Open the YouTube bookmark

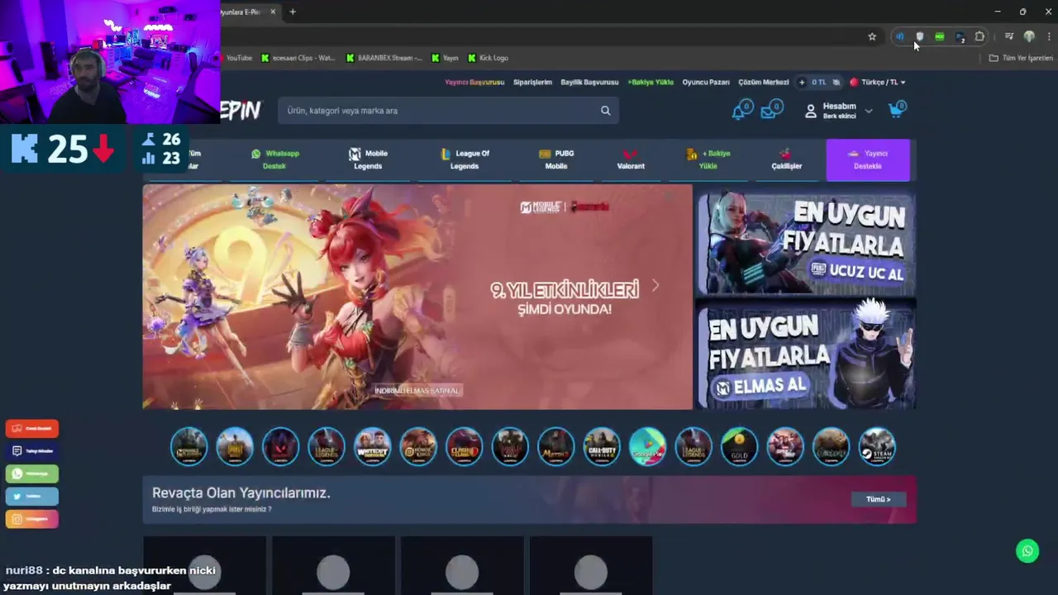(x=236, y=58)
